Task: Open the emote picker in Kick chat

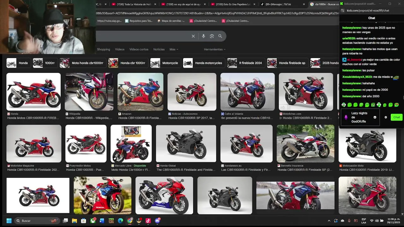Action: 375,117
